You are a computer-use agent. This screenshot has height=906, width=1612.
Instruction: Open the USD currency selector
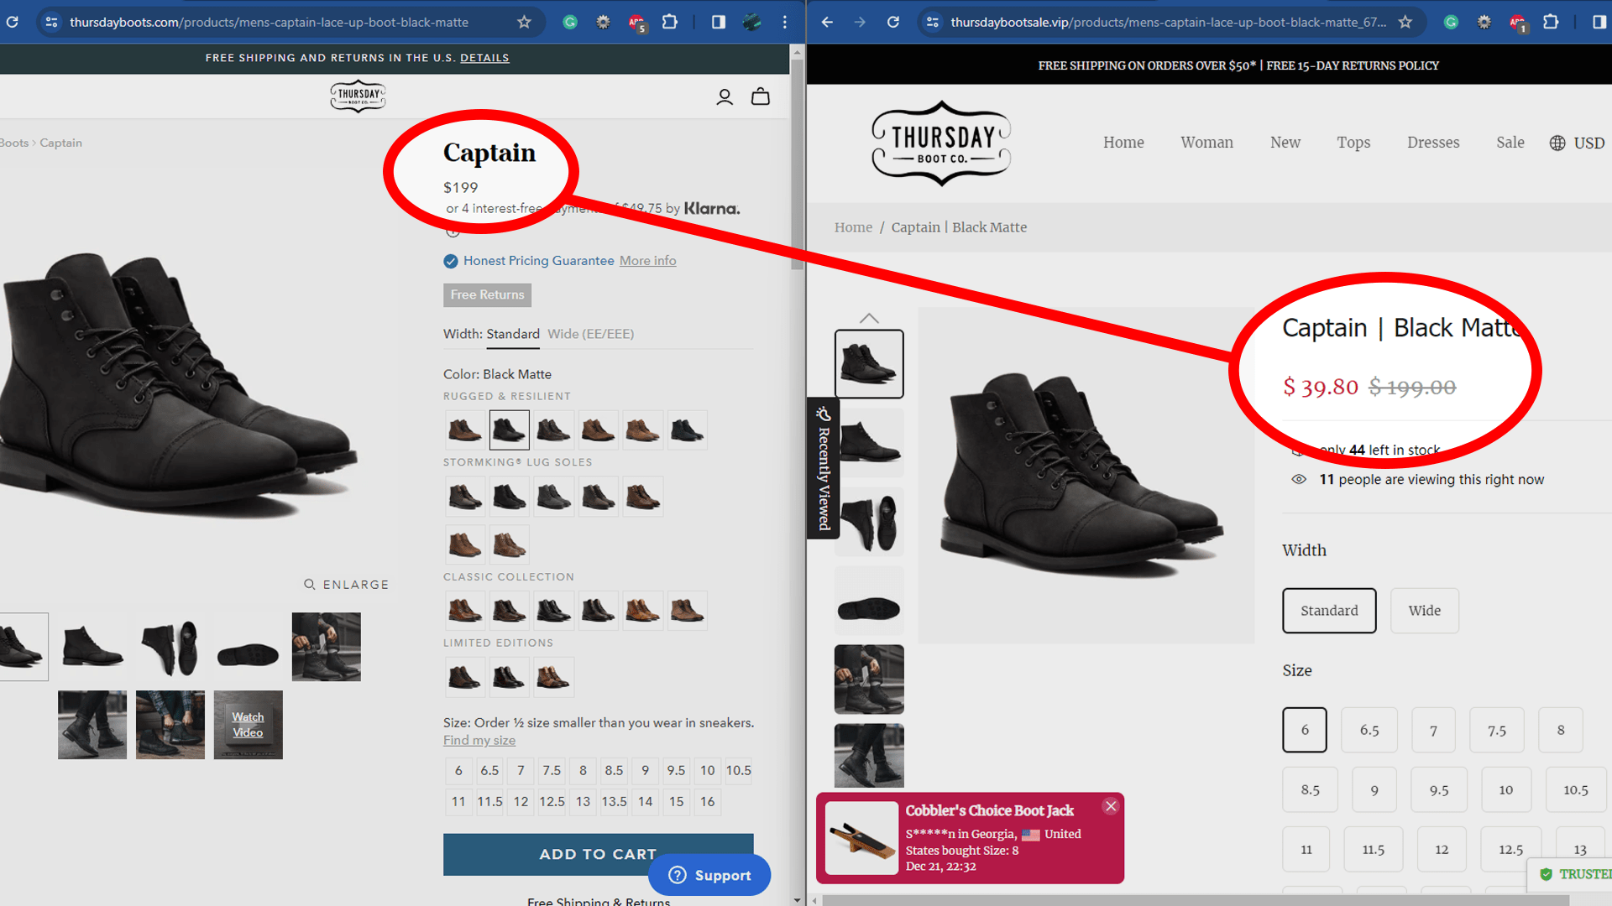pyautogui.click(x=1587, y=143)
